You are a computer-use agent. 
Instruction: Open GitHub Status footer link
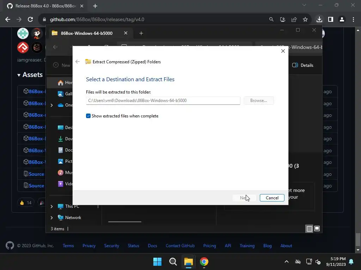pos(134,246)
